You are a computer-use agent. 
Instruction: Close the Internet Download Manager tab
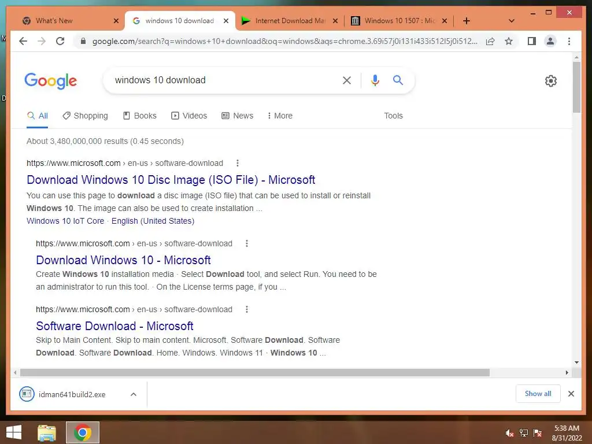click(x=335, y=21)
